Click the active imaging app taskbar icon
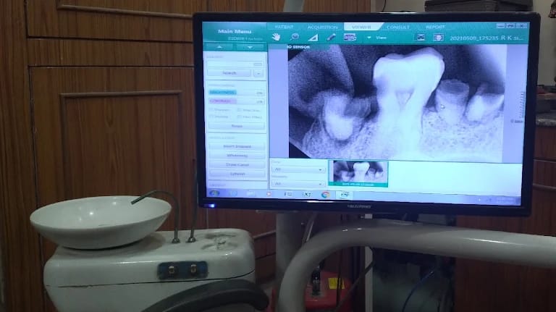 (x=345, y=195)
